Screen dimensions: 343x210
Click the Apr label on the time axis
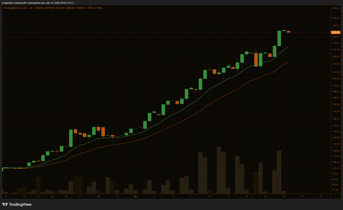point(136,196)
